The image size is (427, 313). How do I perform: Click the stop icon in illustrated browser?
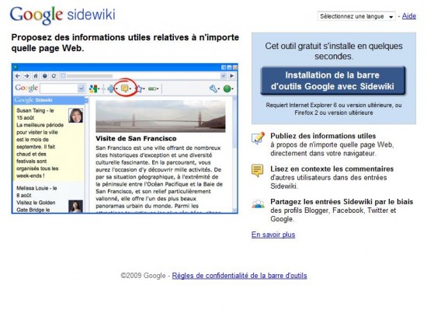coord(45,76)
